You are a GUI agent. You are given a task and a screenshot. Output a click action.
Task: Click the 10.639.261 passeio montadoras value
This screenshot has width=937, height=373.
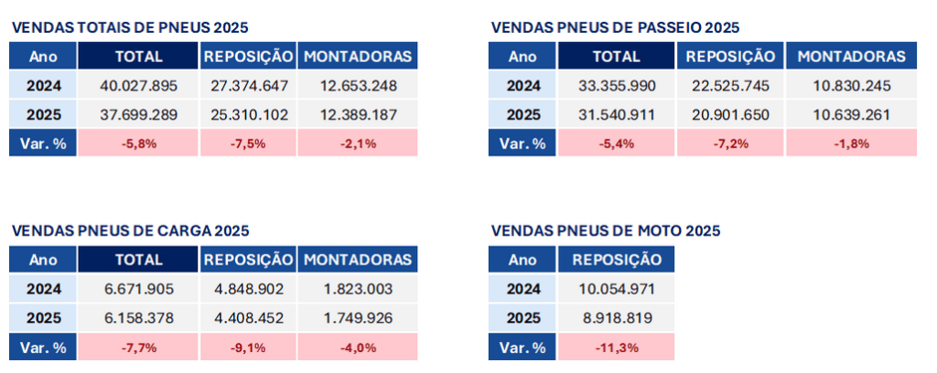click(x=851, y=115)
